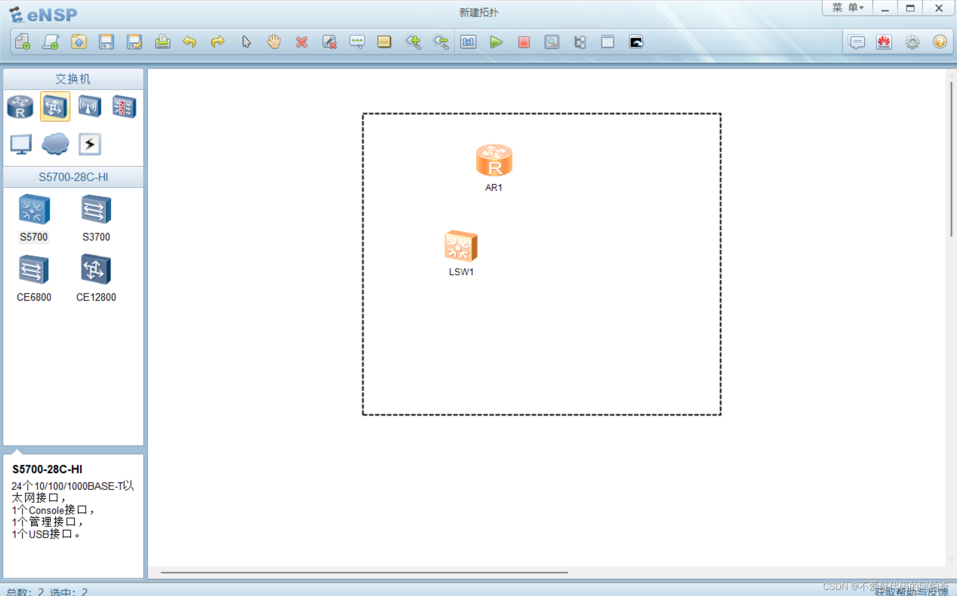Open help question mark icon
Image resolution: width=957 pixels, height=596 pixels.
(x=940, y=42)
